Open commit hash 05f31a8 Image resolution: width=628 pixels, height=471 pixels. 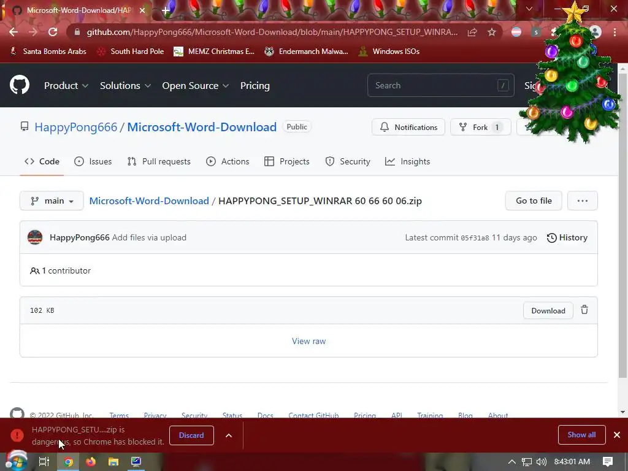pyautogui.click(x=475, y=238)
